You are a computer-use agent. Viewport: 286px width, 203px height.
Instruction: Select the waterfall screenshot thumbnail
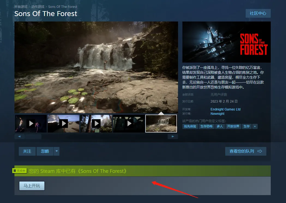[x=161, y=124]
